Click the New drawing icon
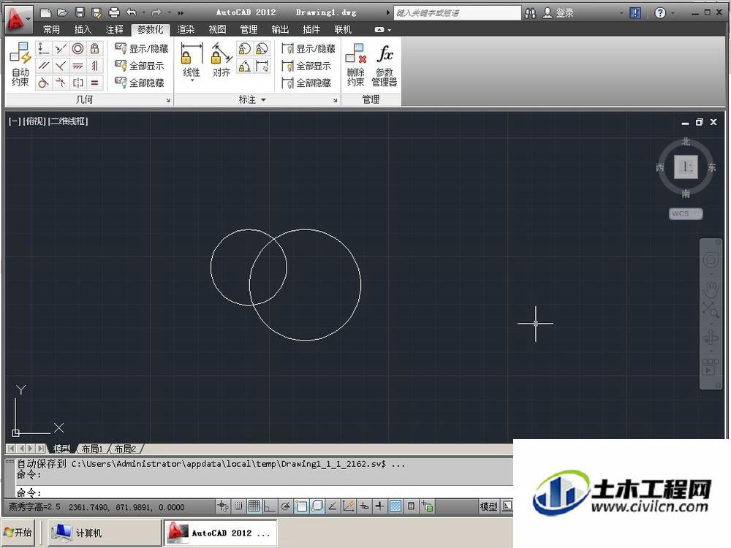 point(45,12)
